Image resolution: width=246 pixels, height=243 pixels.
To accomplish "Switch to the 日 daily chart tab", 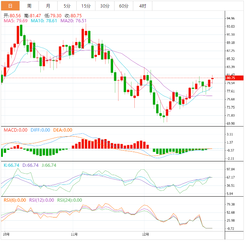I will click(x=10, y=6).
